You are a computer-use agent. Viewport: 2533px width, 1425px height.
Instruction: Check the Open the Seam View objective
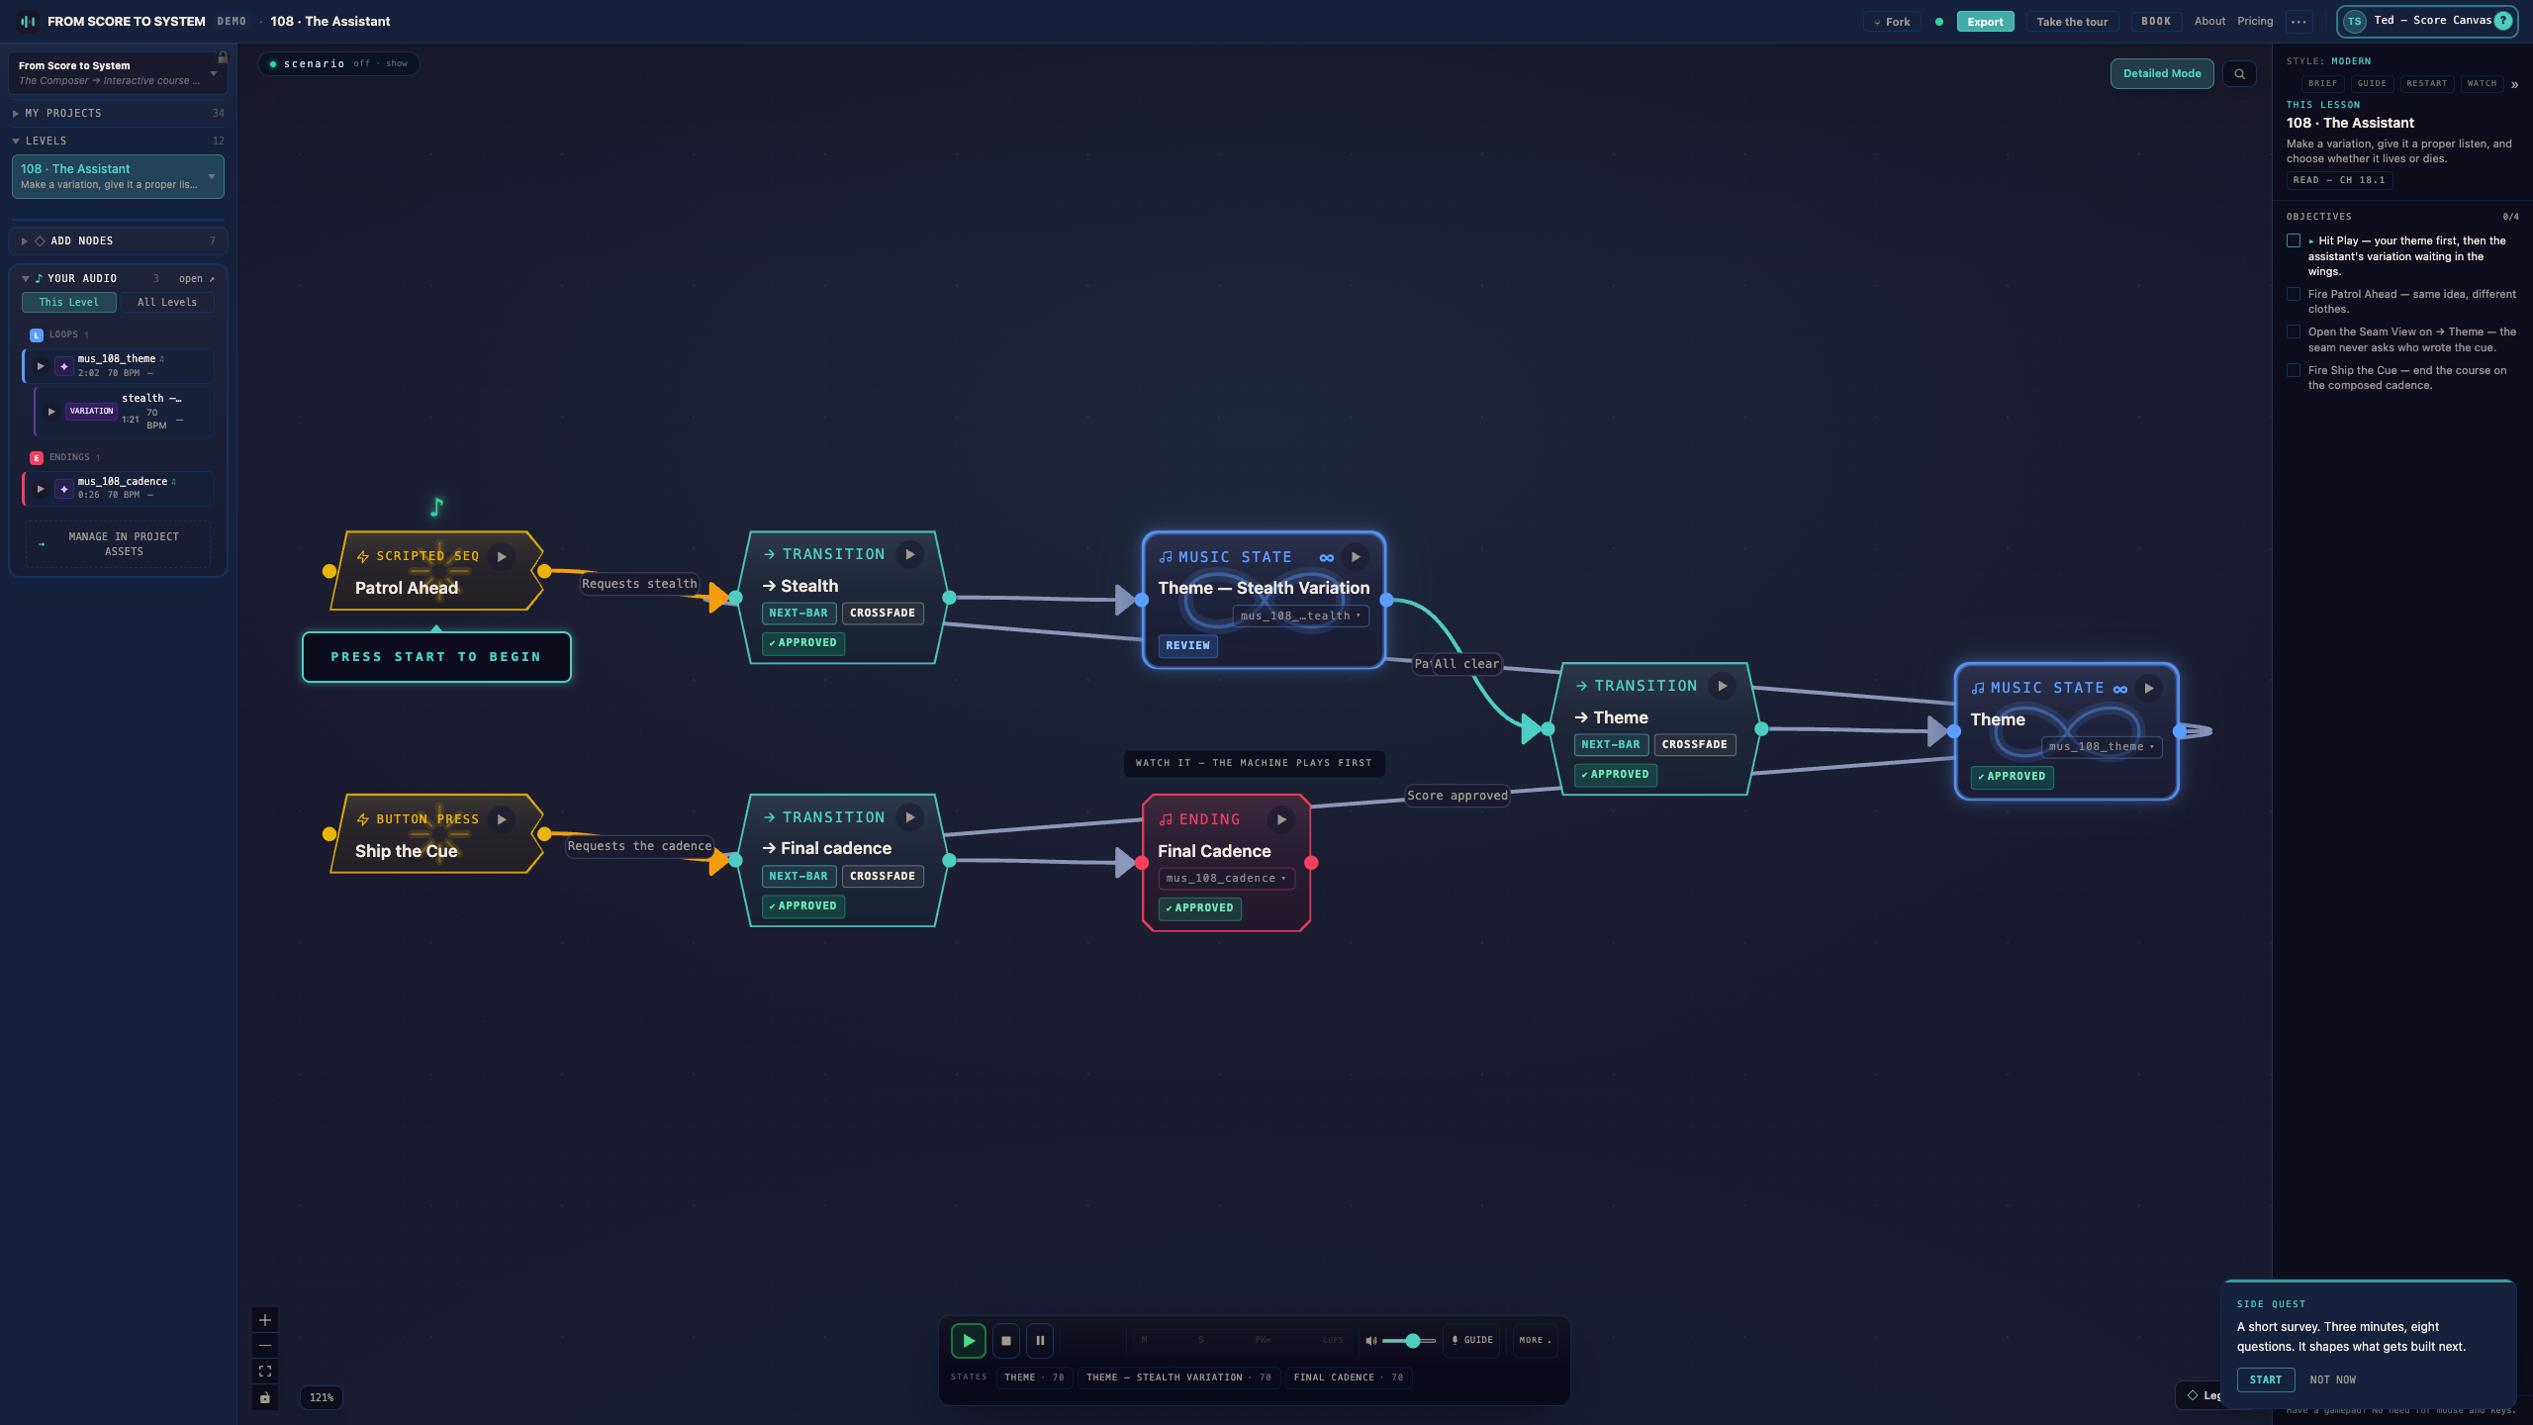pos(2294,332)
